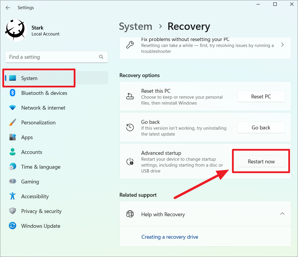Open the Accessibility figure icon
Screen dimensions: 298x257
[x=12, y=196]
